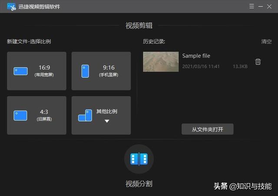The height and width of the screenshot is (196, 278).
Task: Click the 9:16 vertical phone icon
Action: click(x=85, y=71)
